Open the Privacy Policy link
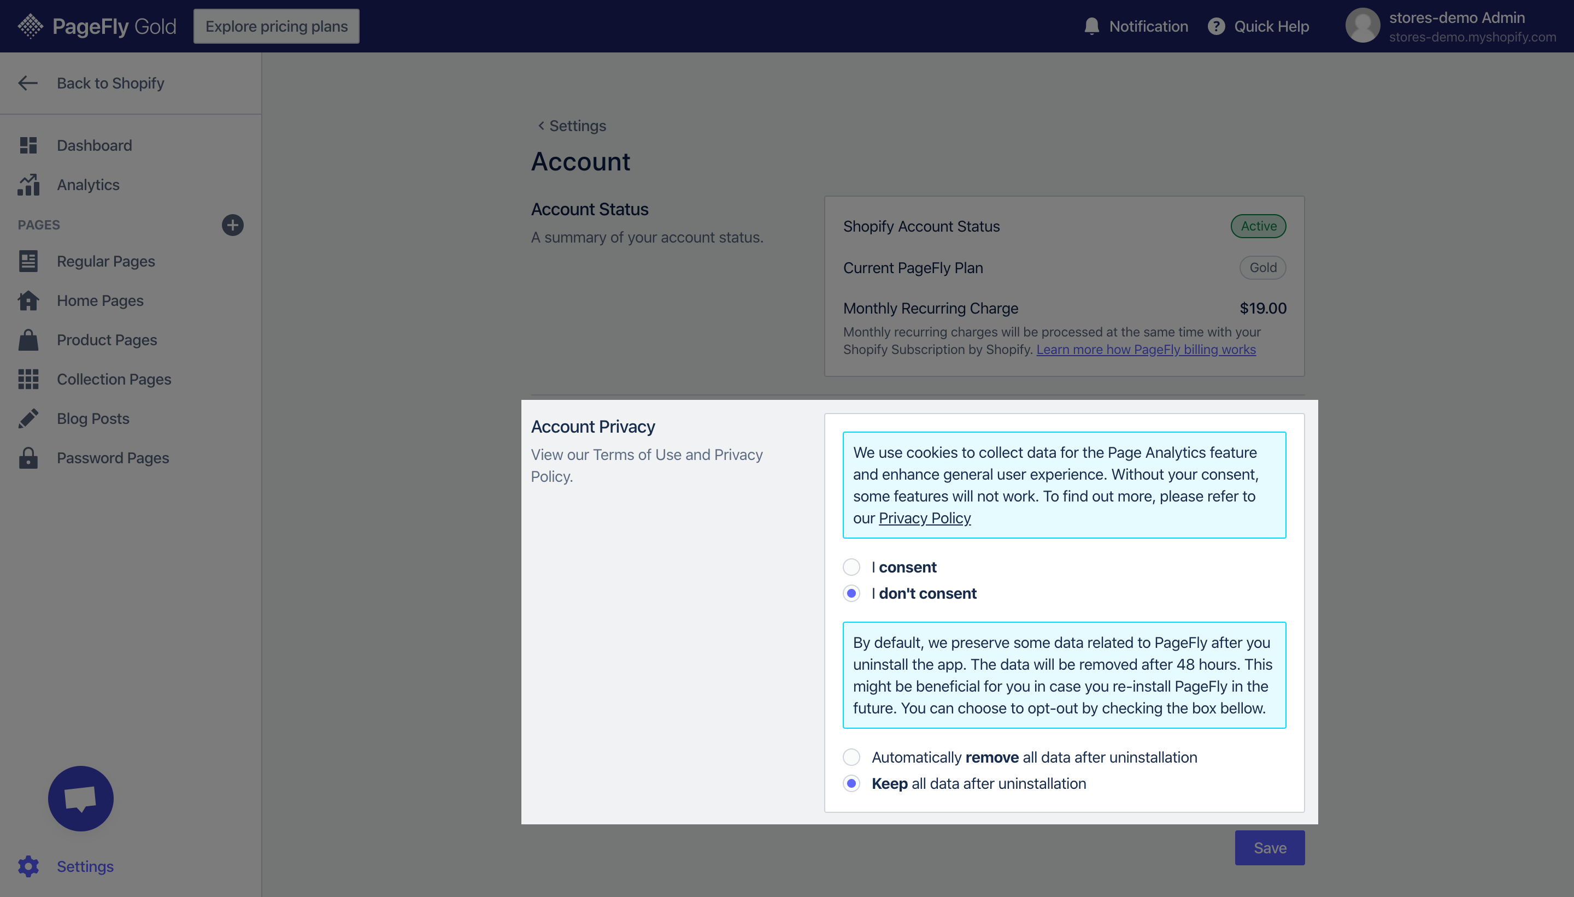 (x=924, y=518)
